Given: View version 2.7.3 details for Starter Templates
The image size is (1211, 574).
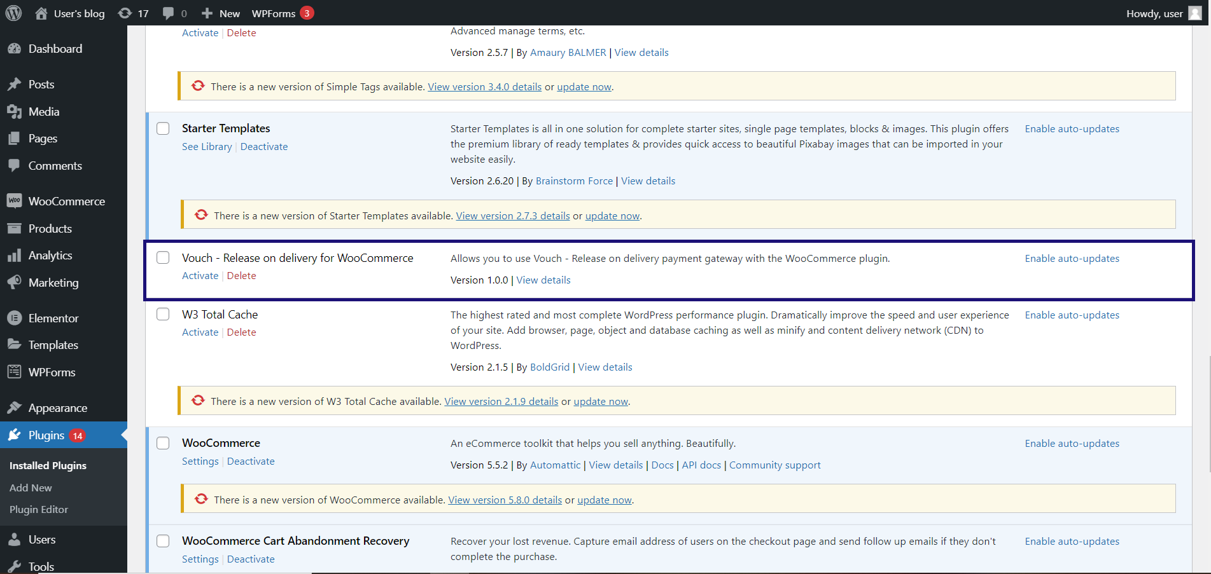Looking at the screenshot, I should click(513, 215).
